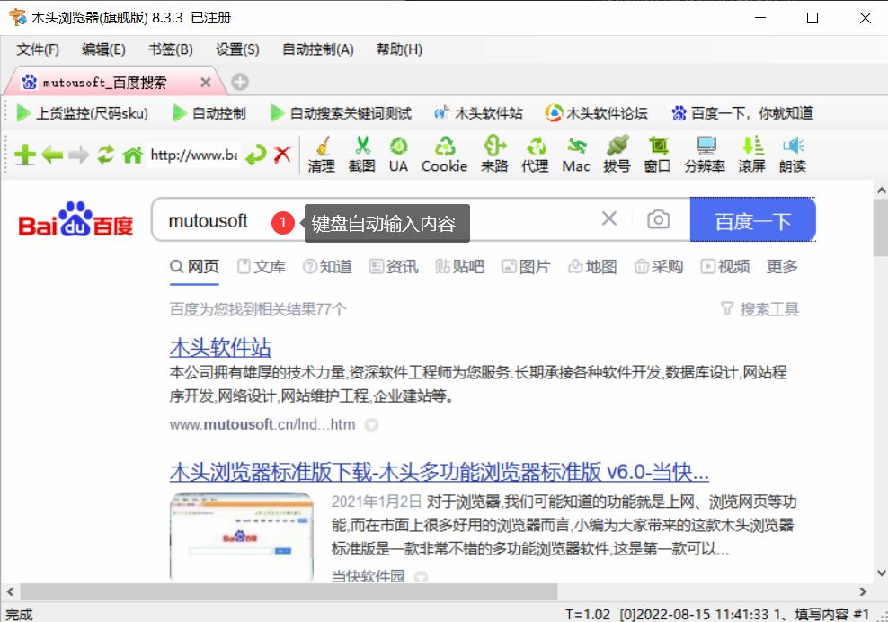Open the 设置 settings menu
This screenshot has height=622, width=888.
pos(234,49)
